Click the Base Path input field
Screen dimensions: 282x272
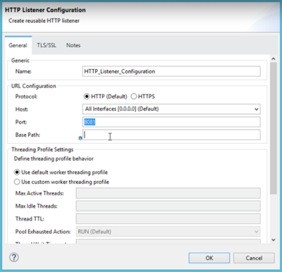[171, 135]
